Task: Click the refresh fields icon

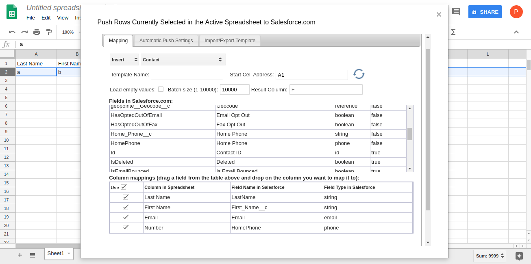Action: coord(359,74)
